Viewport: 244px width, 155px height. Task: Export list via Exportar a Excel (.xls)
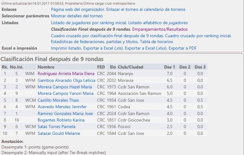(103, 48)
